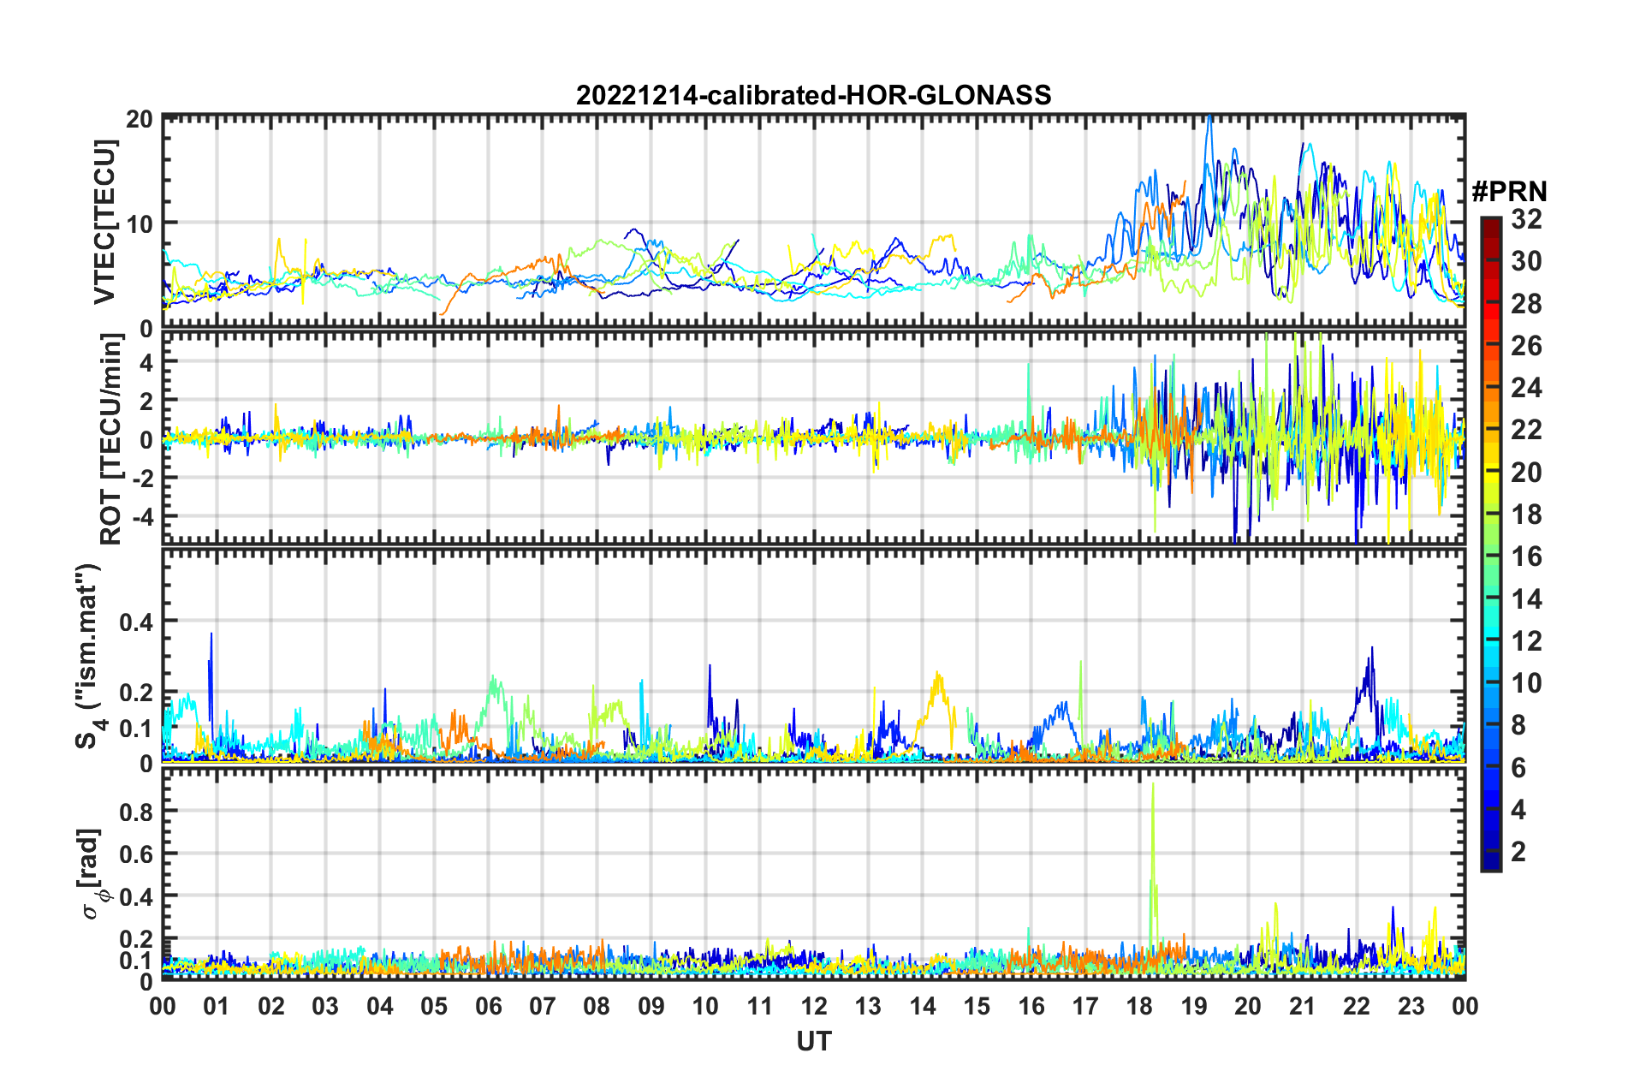Click colorbar tick label 12
The height and width of the screenshot is (1089, 1628).
(1526, 640)
